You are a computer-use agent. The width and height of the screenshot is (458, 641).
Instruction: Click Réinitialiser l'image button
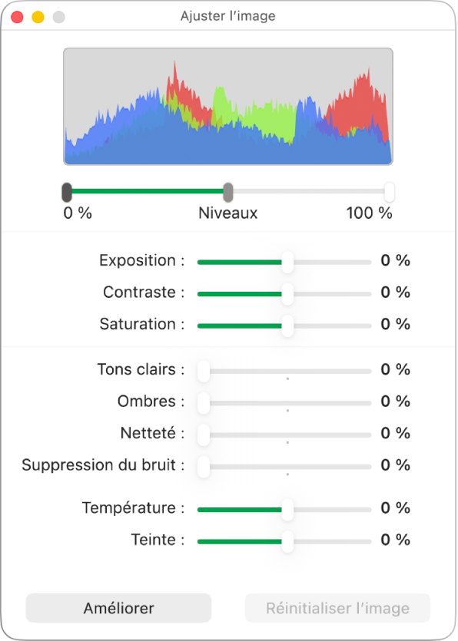(337, 608)
